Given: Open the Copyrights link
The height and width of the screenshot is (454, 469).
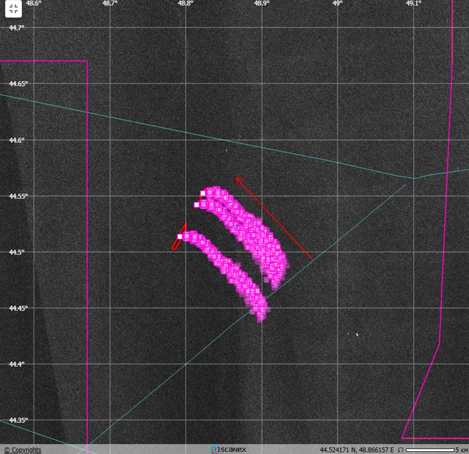Looking at the screenshot, I should 22,450.
